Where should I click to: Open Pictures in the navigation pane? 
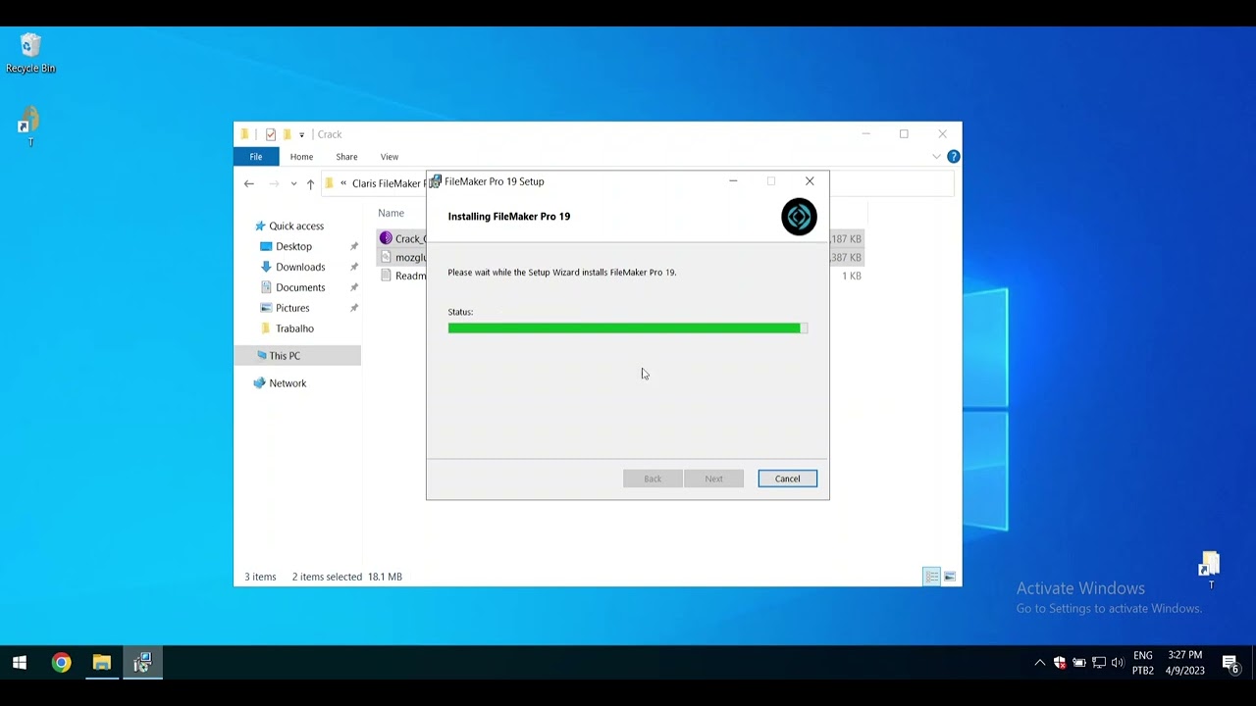click(x=292, y=308)
